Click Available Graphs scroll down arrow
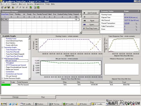141x106 pixels. click(x=29, y=79)
